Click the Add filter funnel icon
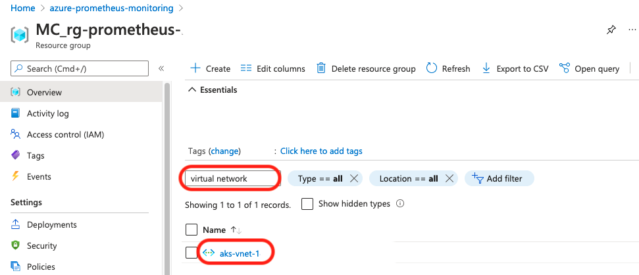The image size is (639, 275). (x=477, y=178)
